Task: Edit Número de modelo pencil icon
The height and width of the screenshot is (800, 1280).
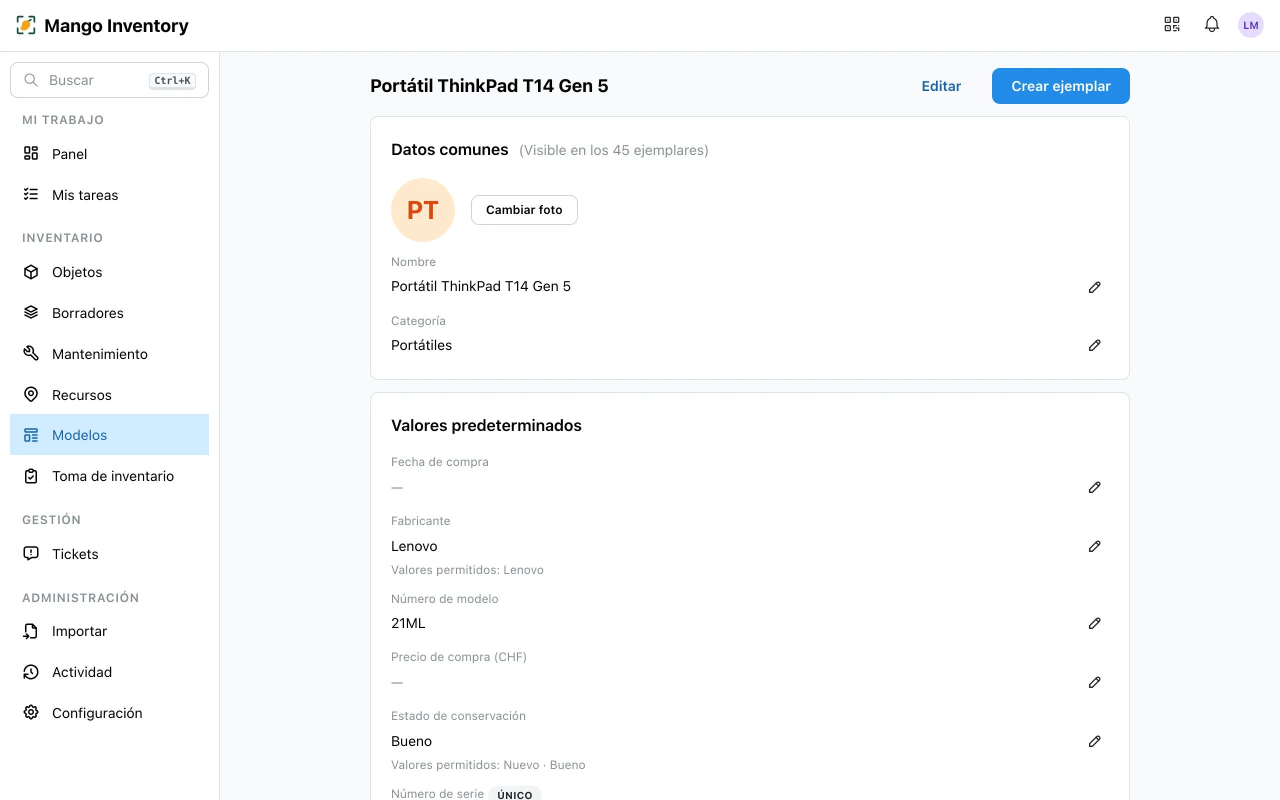Action: click(x=1094, y=623)
